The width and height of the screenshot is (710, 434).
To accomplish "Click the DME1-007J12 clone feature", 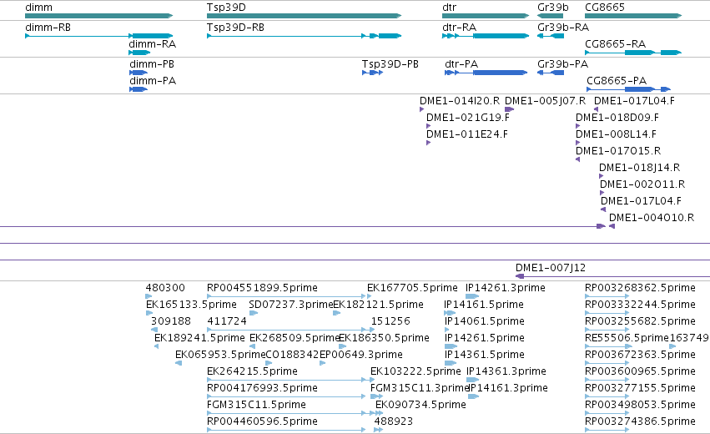I will (x=612, y=276).
